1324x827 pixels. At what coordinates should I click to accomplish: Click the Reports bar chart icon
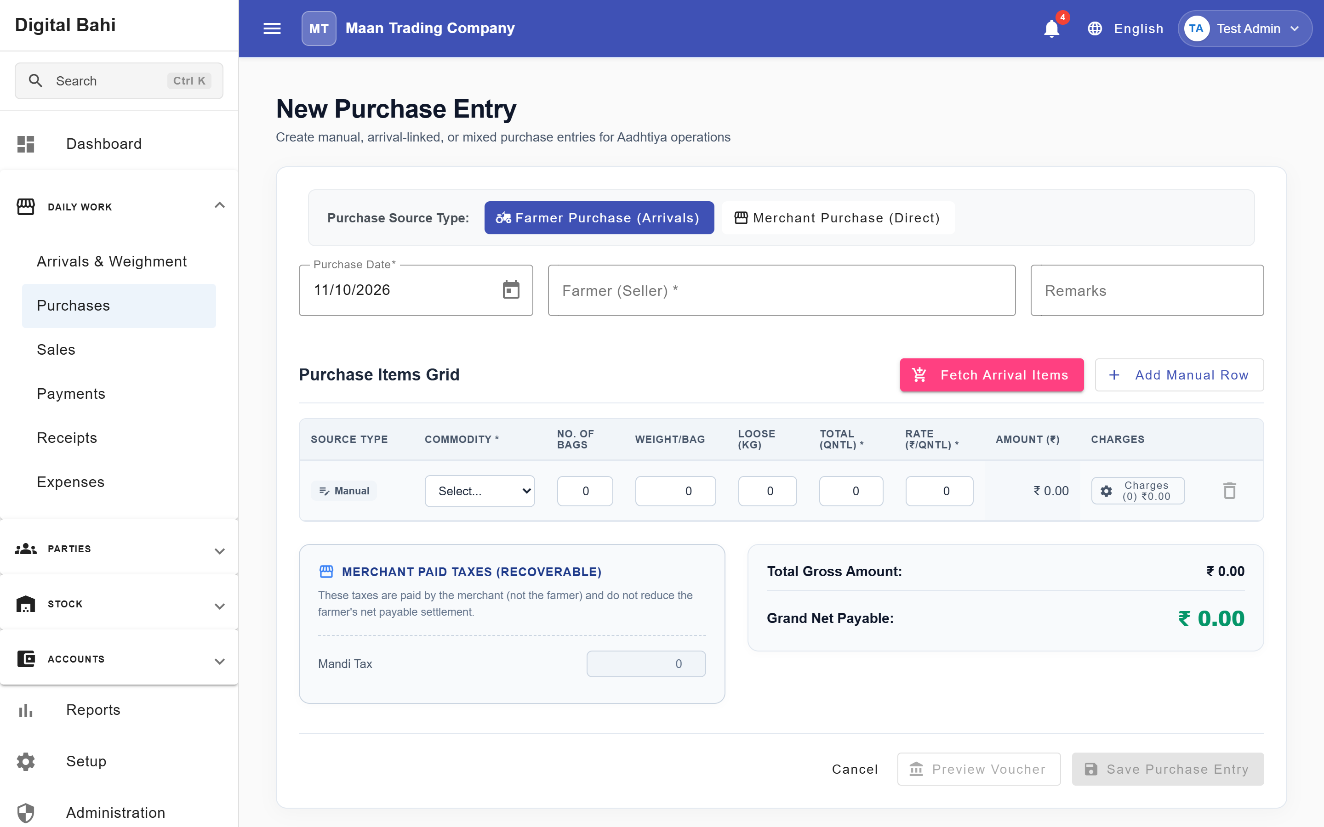click(x=26, y=710)
